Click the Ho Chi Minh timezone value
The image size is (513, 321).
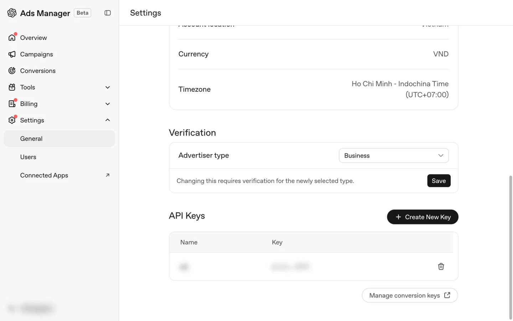pyautogui.click(x=400, y=89)
